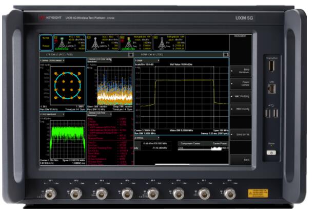The height and width of the screenshot is (215, 314).
Task: Click the Video BW 3.0000 MHz text
Action: 181,130
